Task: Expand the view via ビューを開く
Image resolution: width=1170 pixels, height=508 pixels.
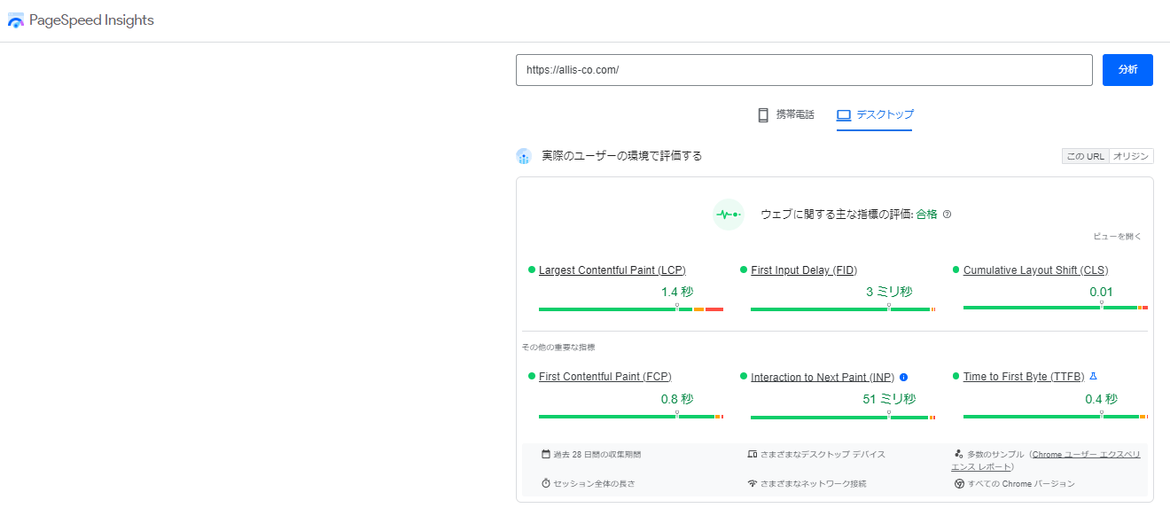Action: (x=1117, y=237)
